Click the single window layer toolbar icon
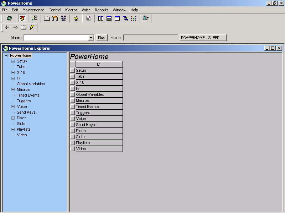Viewport: 285px width, 213px height. coord(117,18)
